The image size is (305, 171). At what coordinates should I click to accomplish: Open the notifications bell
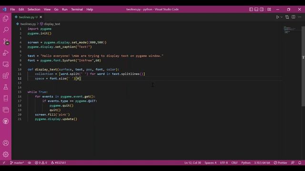[x=300, y=162]
